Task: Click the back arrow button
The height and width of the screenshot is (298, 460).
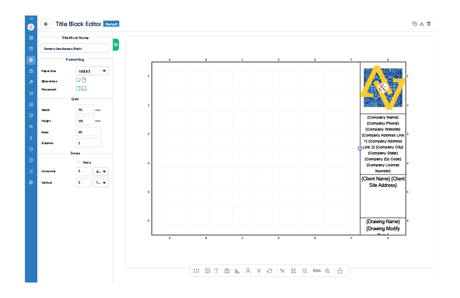Action: [x=47, y=24]
